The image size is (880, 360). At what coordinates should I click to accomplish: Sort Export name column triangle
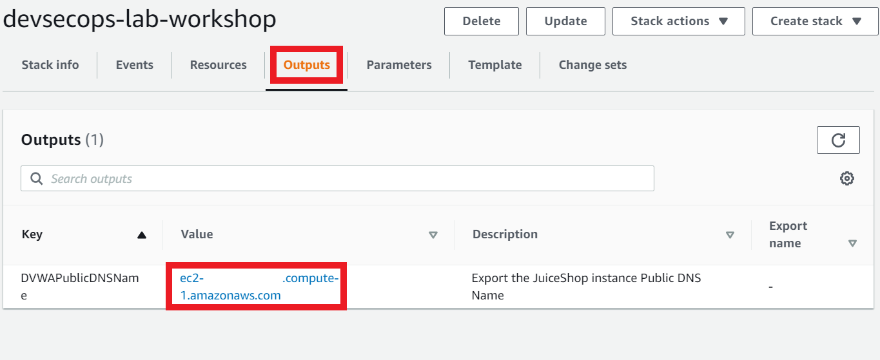852,243
